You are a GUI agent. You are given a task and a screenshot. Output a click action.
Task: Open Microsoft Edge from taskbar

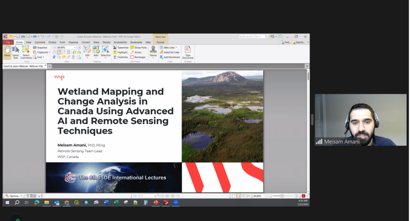coord(37,203)
